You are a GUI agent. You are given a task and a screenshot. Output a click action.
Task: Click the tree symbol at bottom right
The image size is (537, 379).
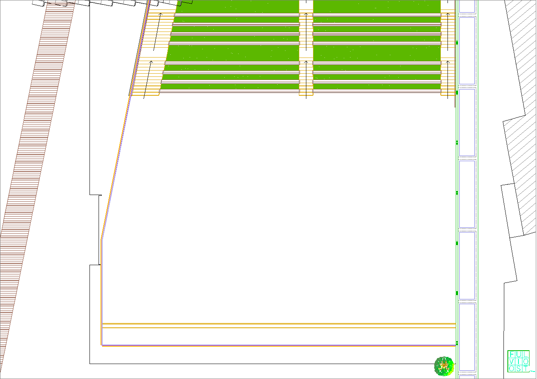(444, 366)
